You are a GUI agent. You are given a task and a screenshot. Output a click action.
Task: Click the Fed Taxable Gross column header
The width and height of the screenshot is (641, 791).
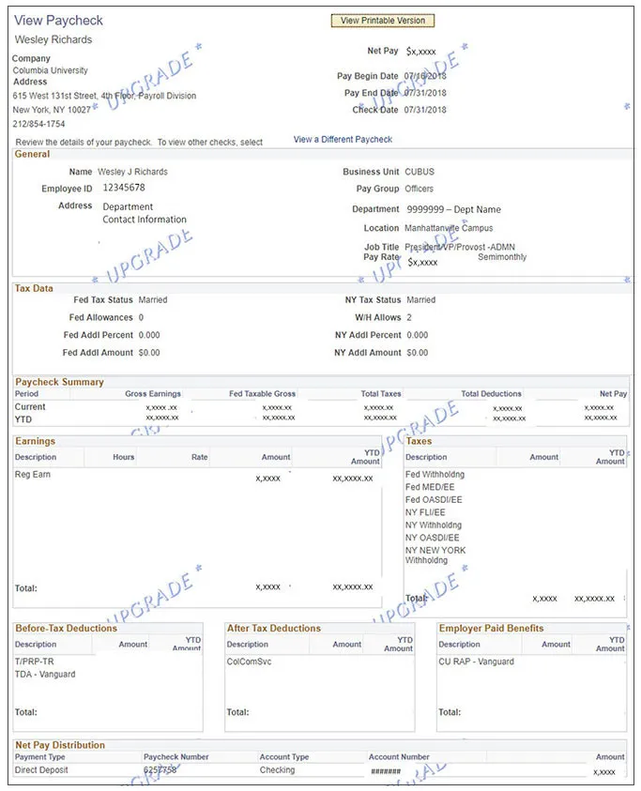pyautogui.click(x=262, y=394)
